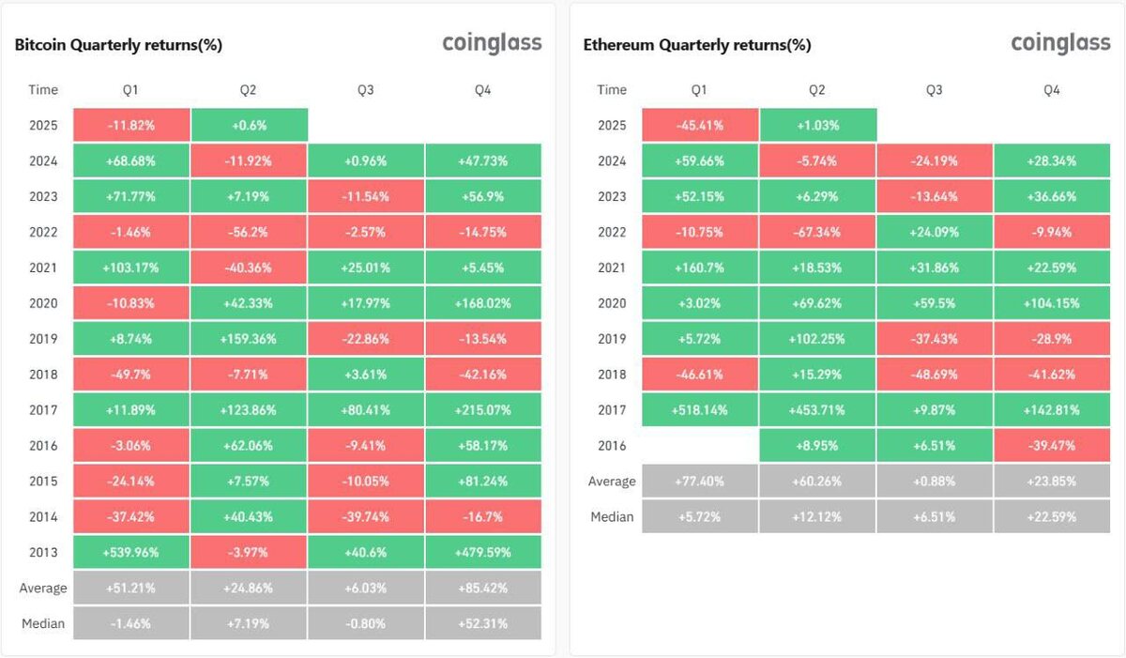1126x658 pixels.
Task: Click Bitcoin 2013 Q1 cell +539.96%
Action: (130, 552)
